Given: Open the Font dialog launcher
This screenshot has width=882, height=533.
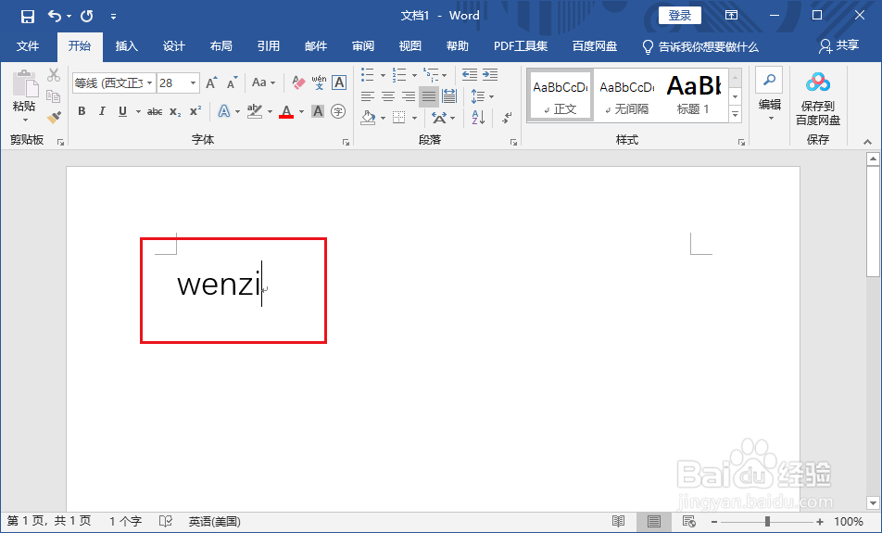Looking at the screenshot, I should pos(346,143).
